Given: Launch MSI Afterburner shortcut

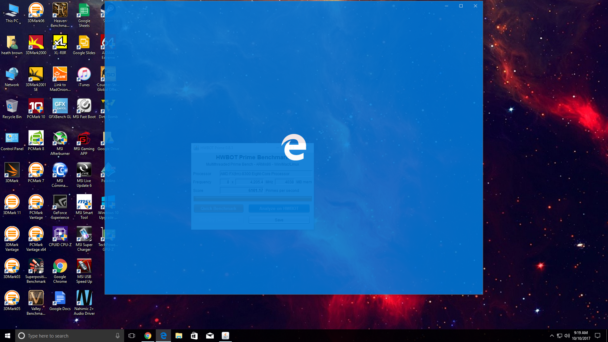Looking at the screenshot, I should [60, 143].
